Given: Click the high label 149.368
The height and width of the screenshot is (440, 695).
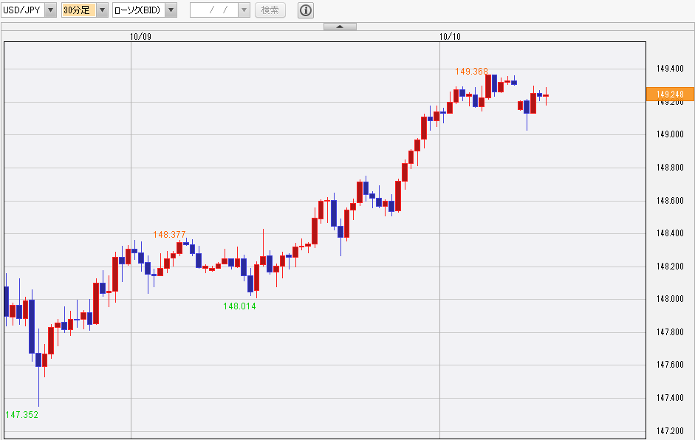Looking at the screenshot, I should 472,72.
